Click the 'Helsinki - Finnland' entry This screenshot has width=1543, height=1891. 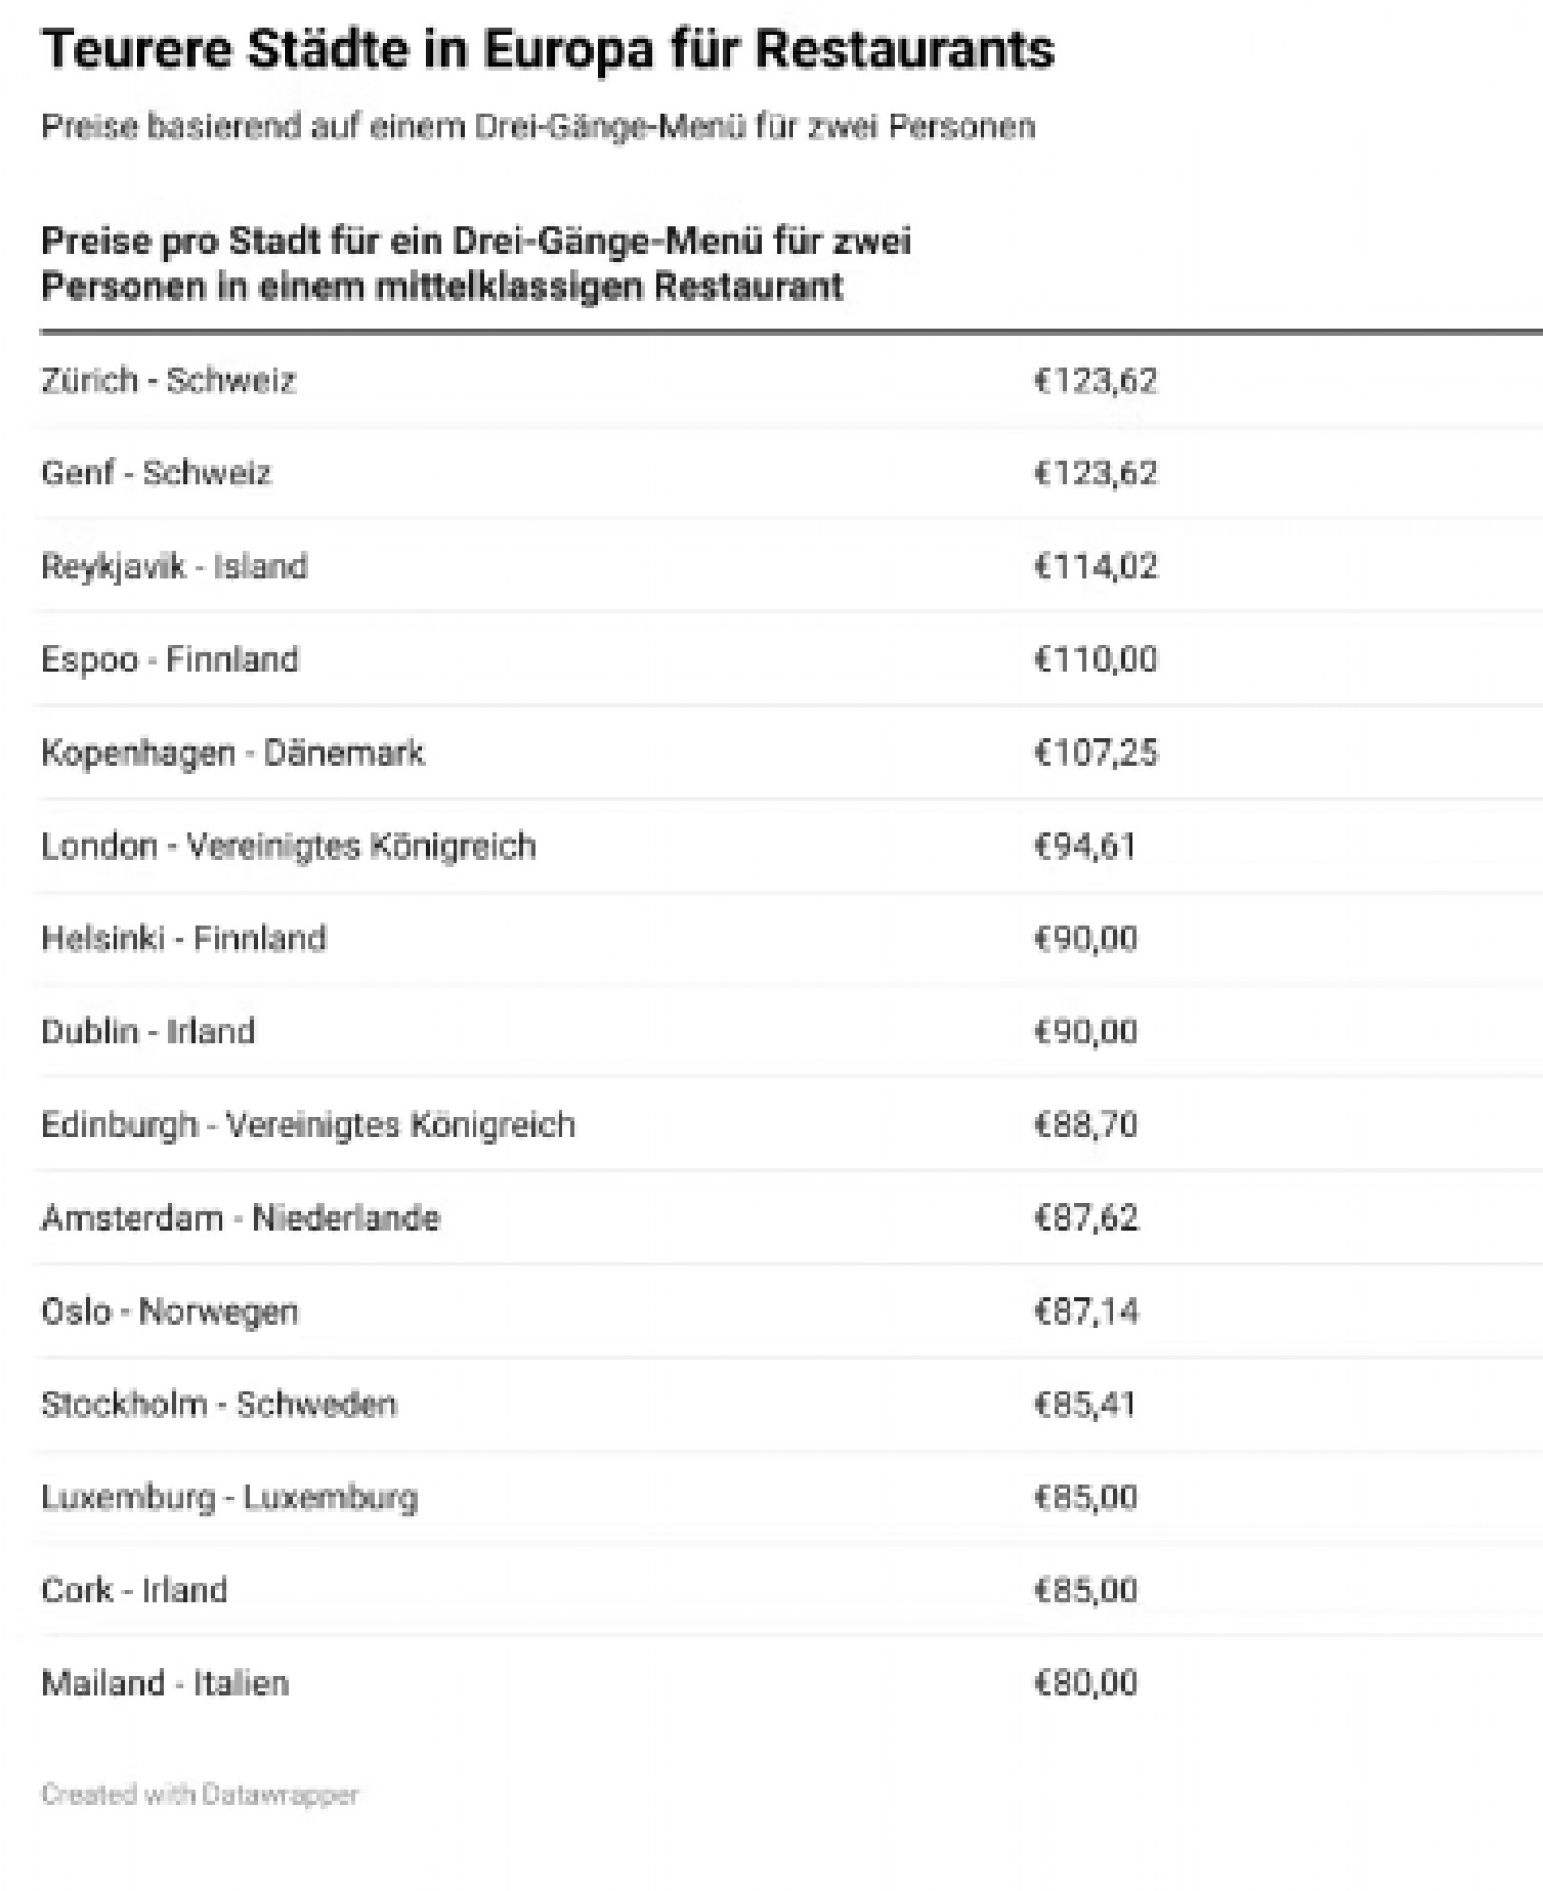[x=183, y=939]
